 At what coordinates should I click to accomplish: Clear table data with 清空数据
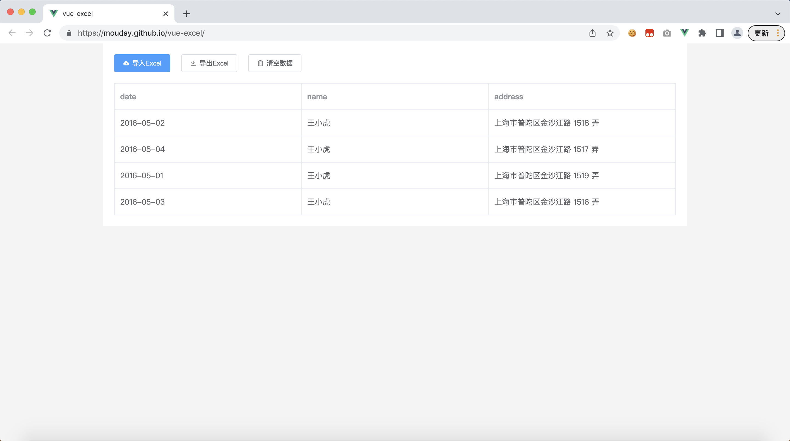[275, 63]
